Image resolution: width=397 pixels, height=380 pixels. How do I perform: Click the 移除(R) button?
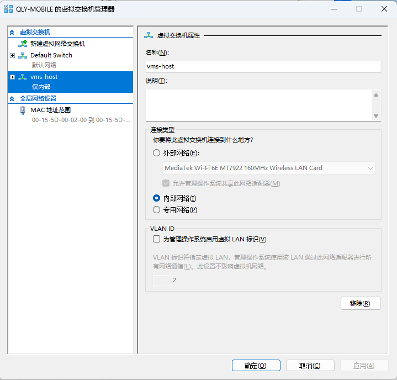tap(361, 303)
